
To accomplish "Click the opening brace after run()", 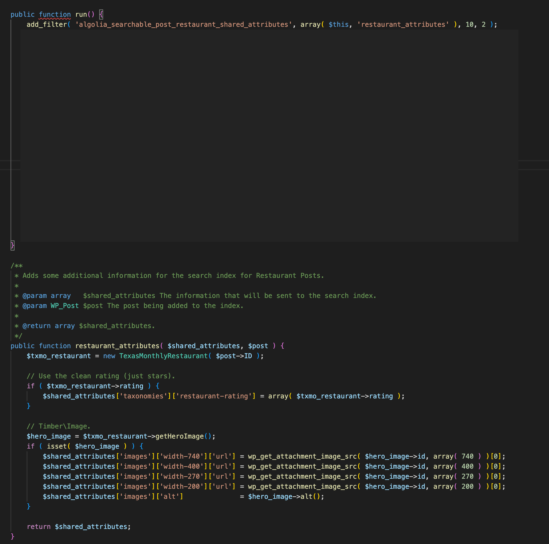I will [x=101, y=15].
